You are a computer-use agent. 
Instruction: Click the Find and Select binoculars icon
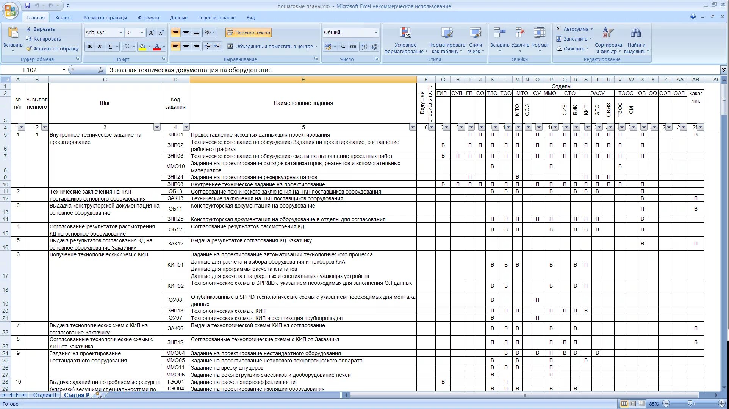[636, 33]
